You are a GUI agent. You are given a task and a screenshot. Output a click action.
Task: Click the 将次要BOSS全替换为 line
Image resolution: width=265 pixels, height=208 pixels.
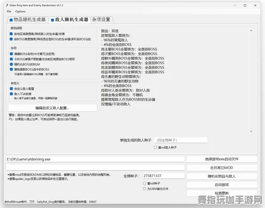point(129,54)
